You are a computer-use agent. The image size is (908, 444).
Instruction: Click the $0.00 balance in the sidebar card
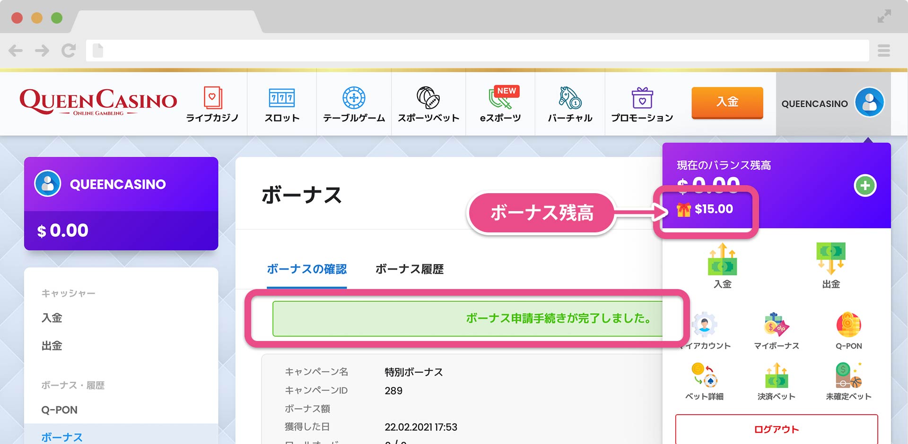(x=63, y=231)
